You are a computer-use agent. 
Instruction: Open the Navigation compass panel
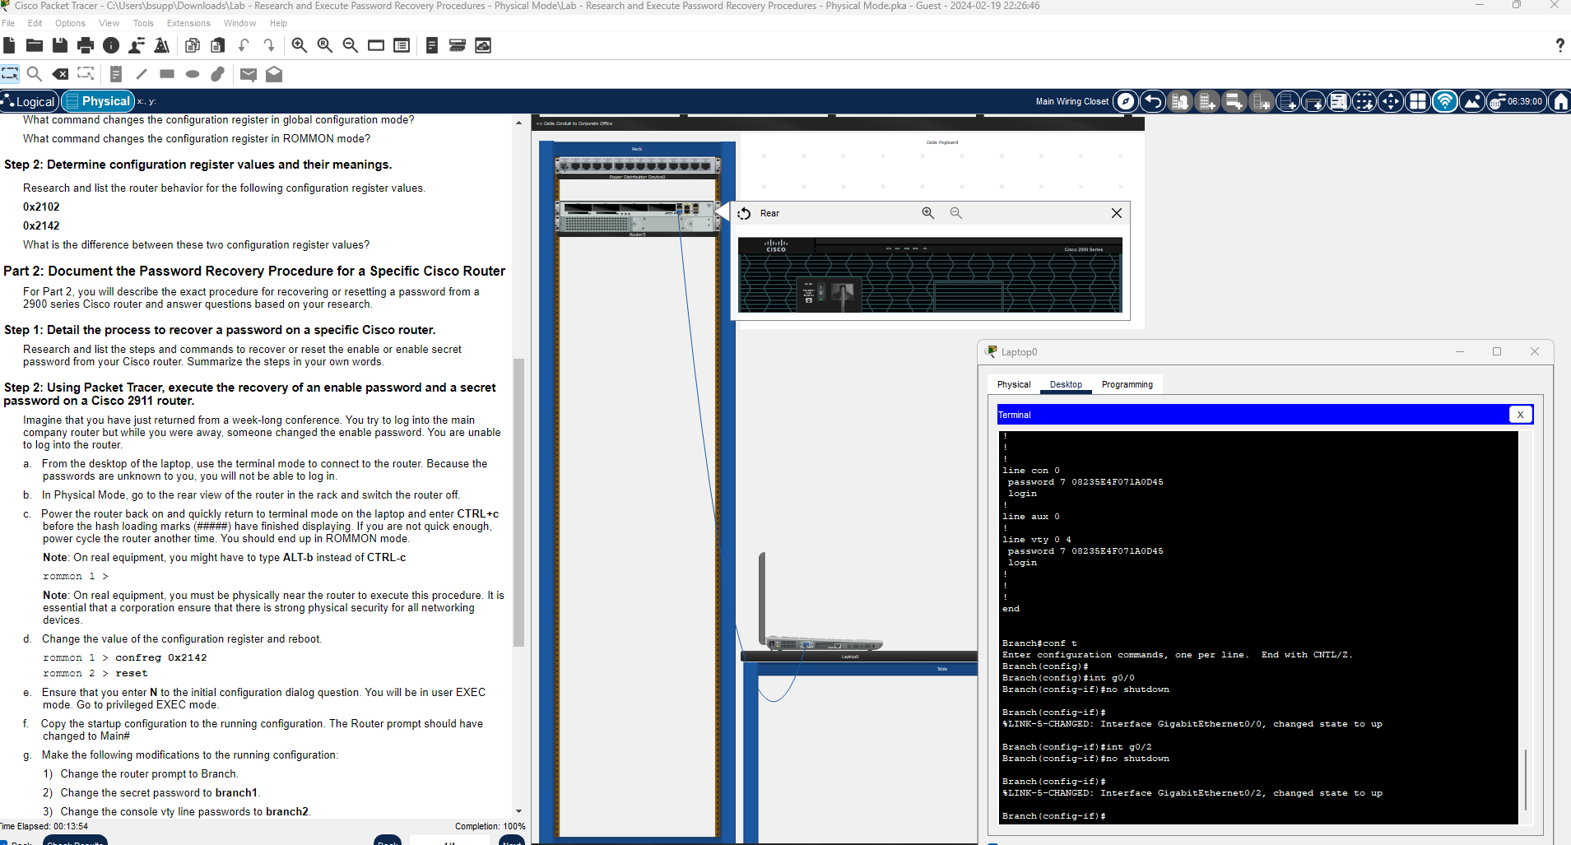tap(1126, 101)
